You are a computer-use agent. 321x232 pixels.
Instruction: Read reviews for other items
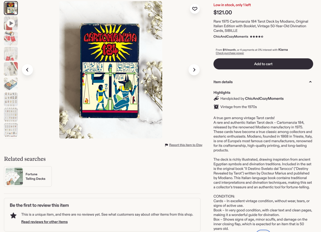(44, 222)
